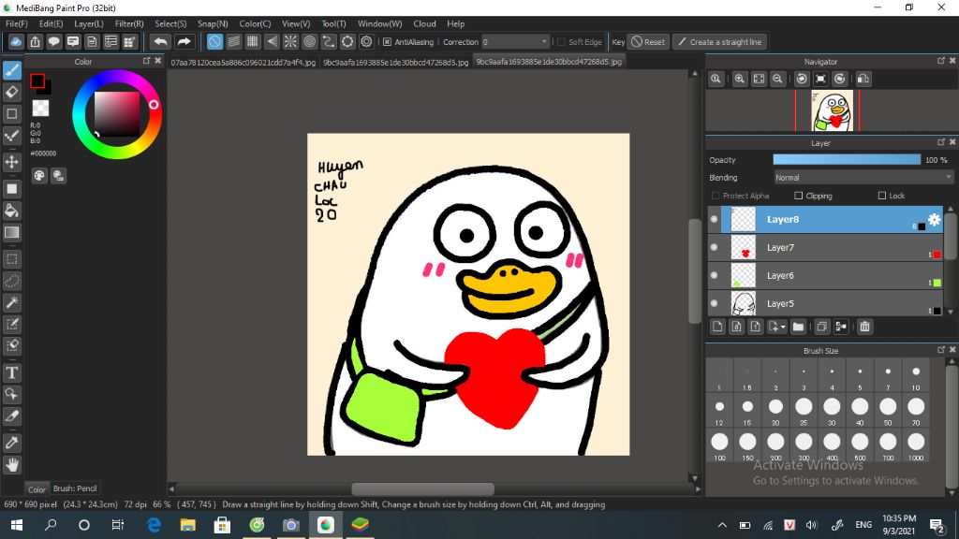Click the Redo arrow in toolbar
This screenshot has width=959, height=539.
coord(184,41)
